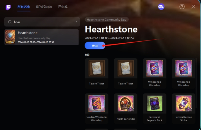Open the Gi account avatar
The image size is (201, 130).
[x=161, y=7]
